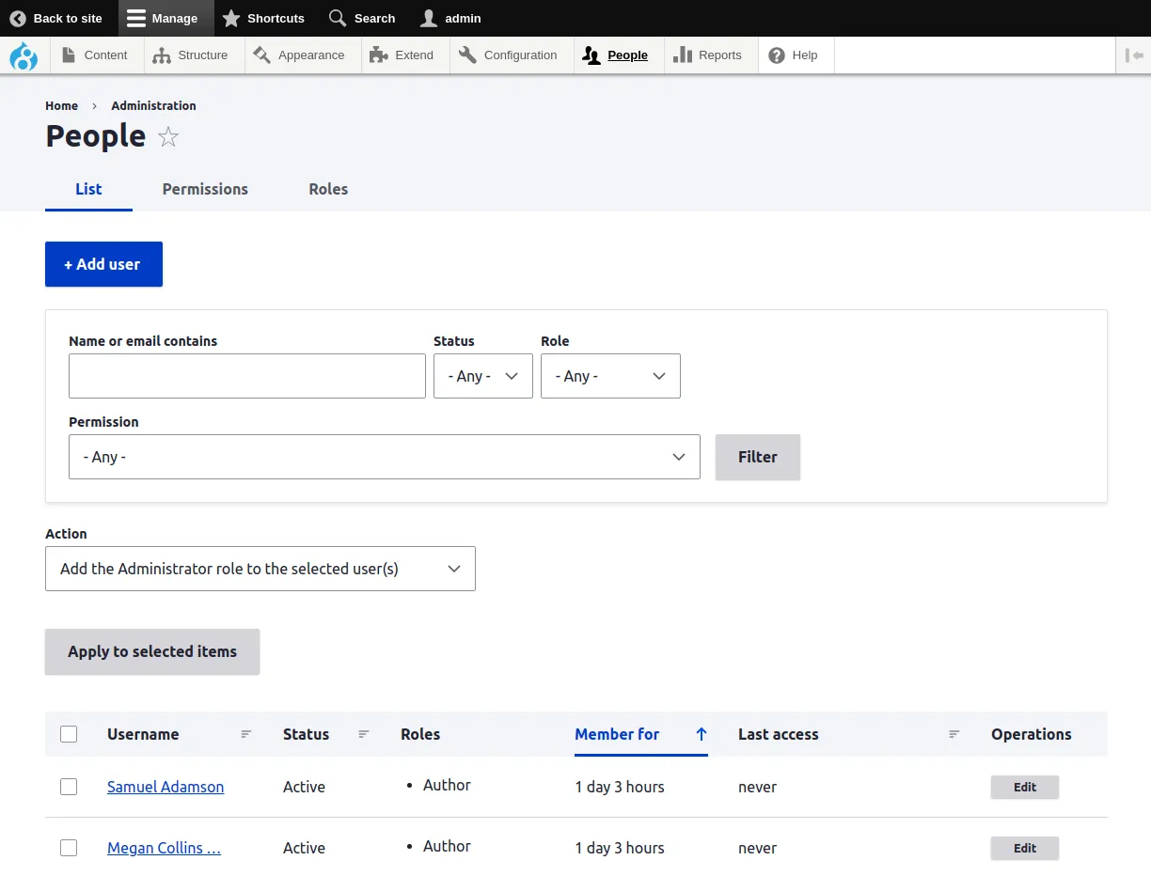Click Apply to selected items button
The width and height of the screenshot is (1151, 876).
coord(152,651)
